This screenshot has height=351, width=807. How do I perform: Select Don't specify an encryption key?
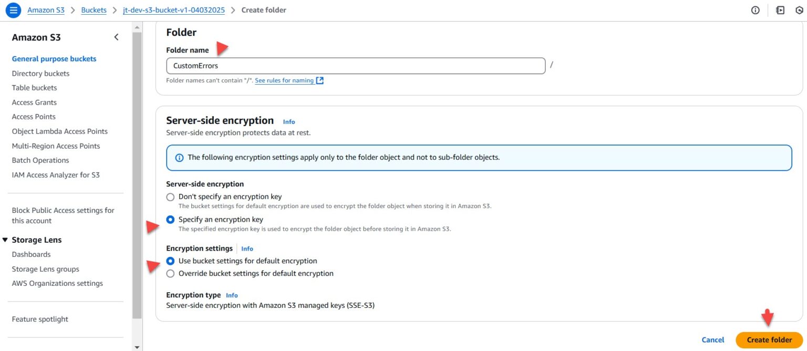pos(170,197)
